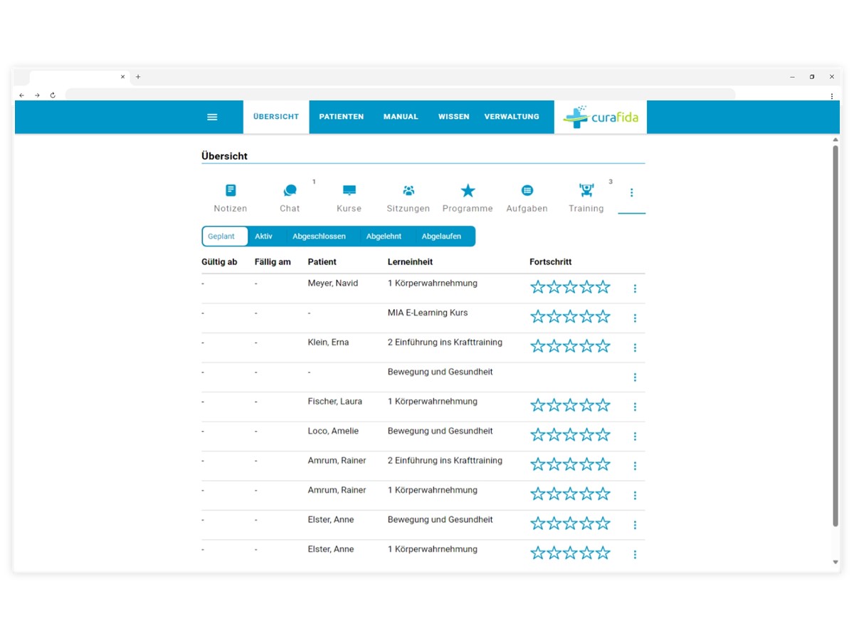Open the Sitzungen section icon

click(408, 190)
